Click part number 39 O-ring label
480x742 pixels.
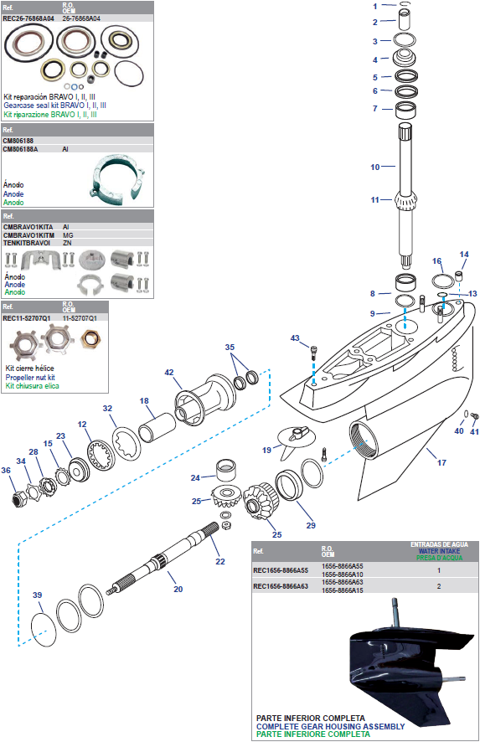(x=38, y=595)
